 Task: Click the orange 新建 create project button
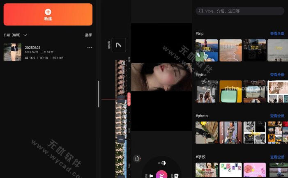point(48,14)
